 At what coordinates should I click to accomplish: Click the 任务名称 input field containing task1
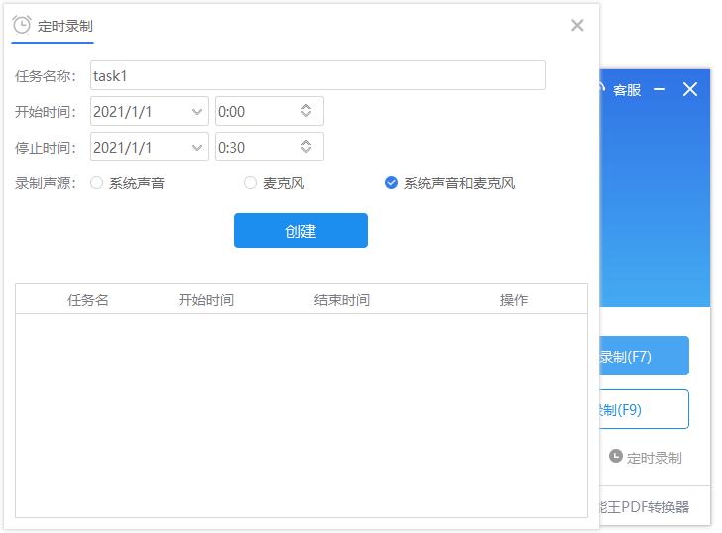(317, 75)
